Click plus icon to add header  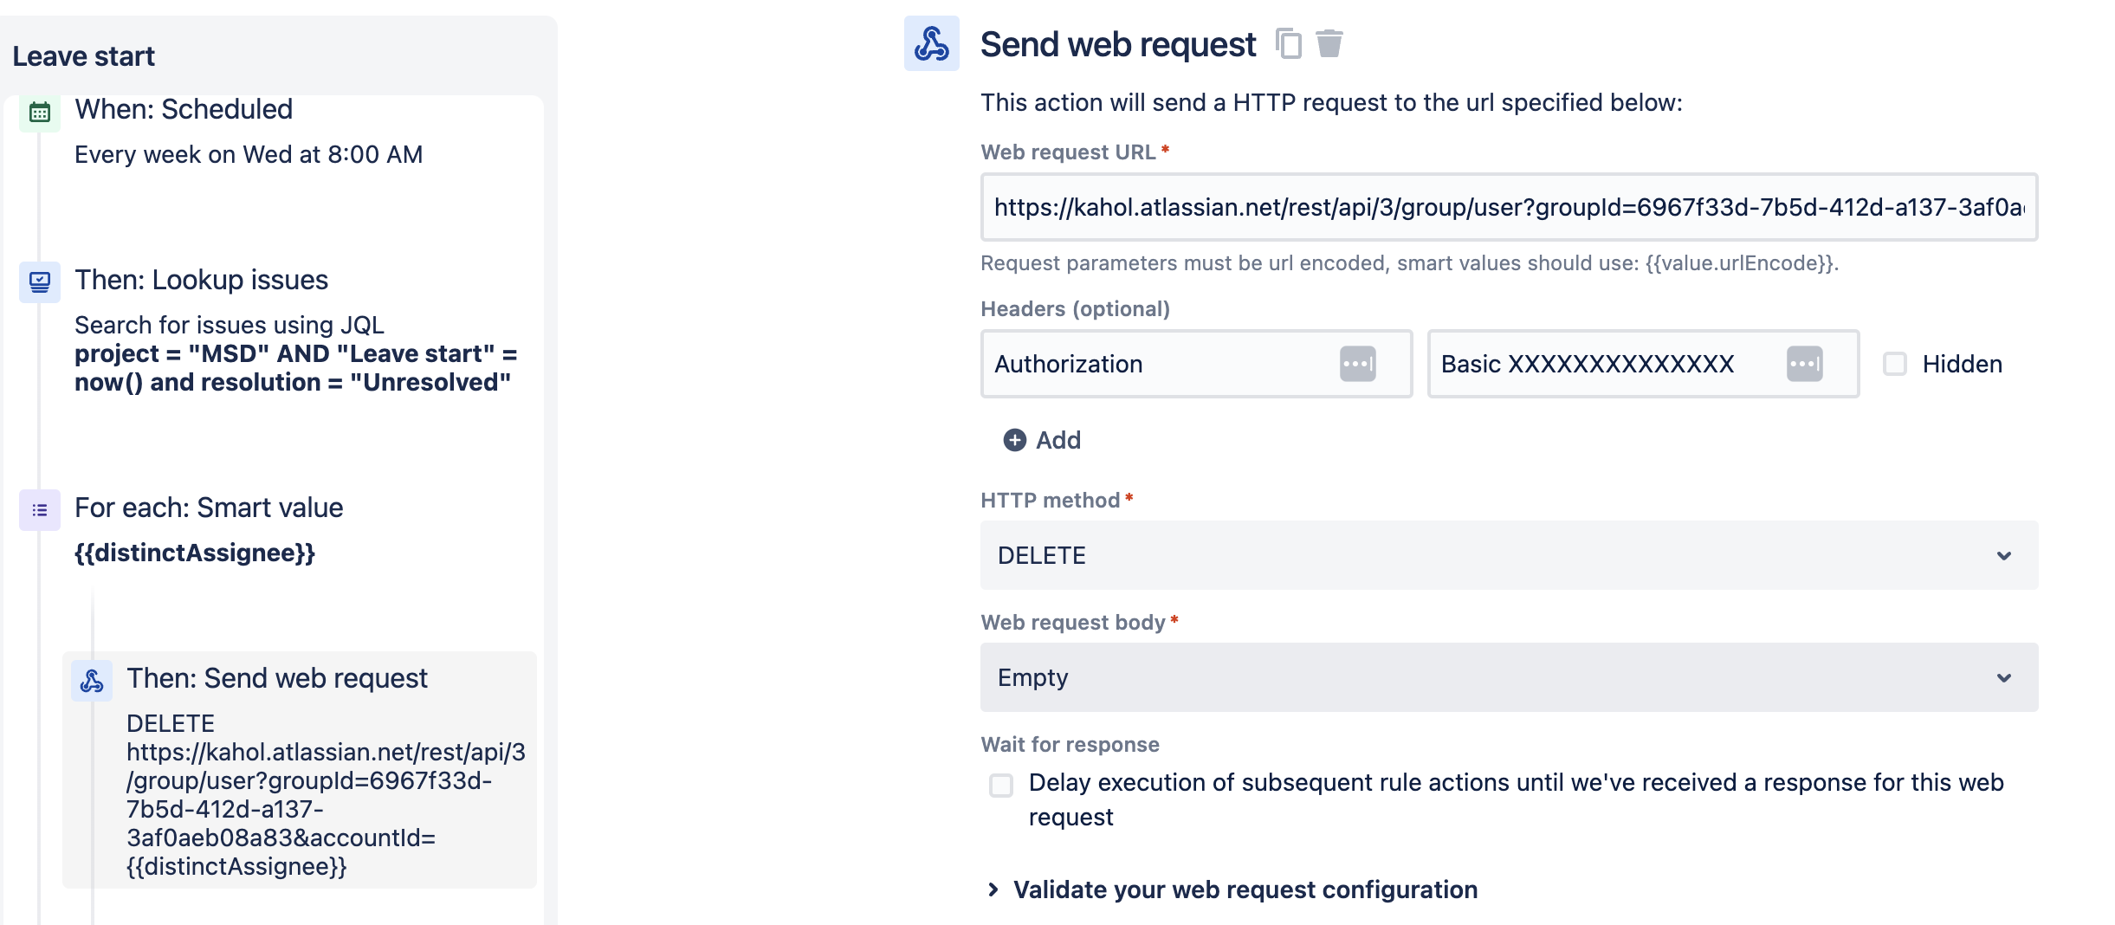pyautogui.click(x=1014, y=440)
